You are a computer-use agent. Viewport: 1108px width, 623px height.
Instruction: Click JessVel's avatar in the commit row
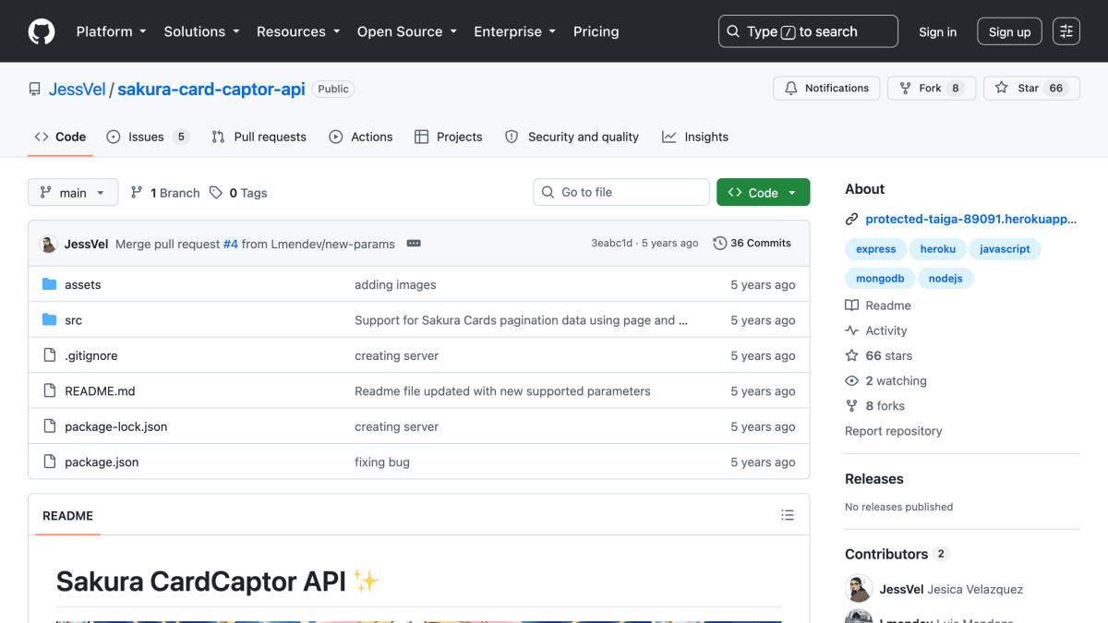49,244
